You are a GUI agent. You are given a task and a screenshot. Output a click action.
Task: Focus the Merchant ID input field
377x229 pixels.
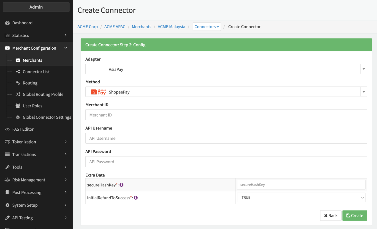(226, 115)
